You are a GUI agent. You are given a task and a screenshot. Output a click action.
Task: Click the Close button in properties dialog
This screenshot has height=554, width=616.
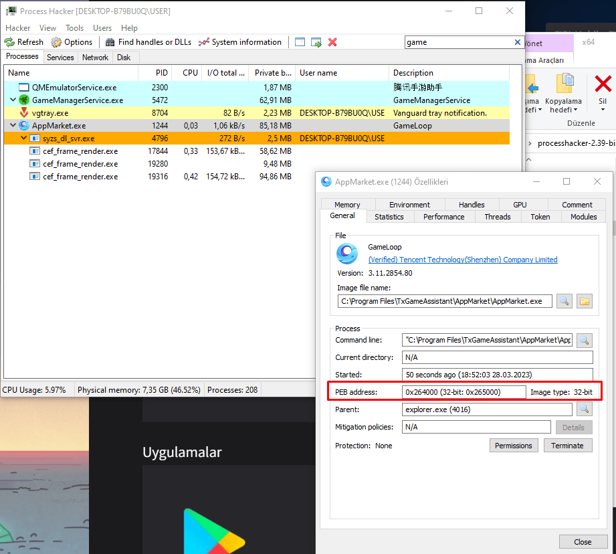[x=583, y=542]
